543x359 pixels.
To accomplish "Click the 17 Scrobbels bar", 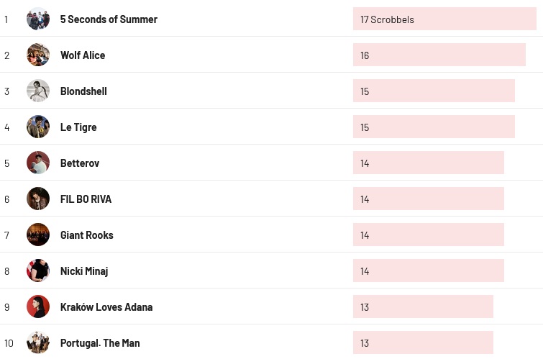I will 444,19.
